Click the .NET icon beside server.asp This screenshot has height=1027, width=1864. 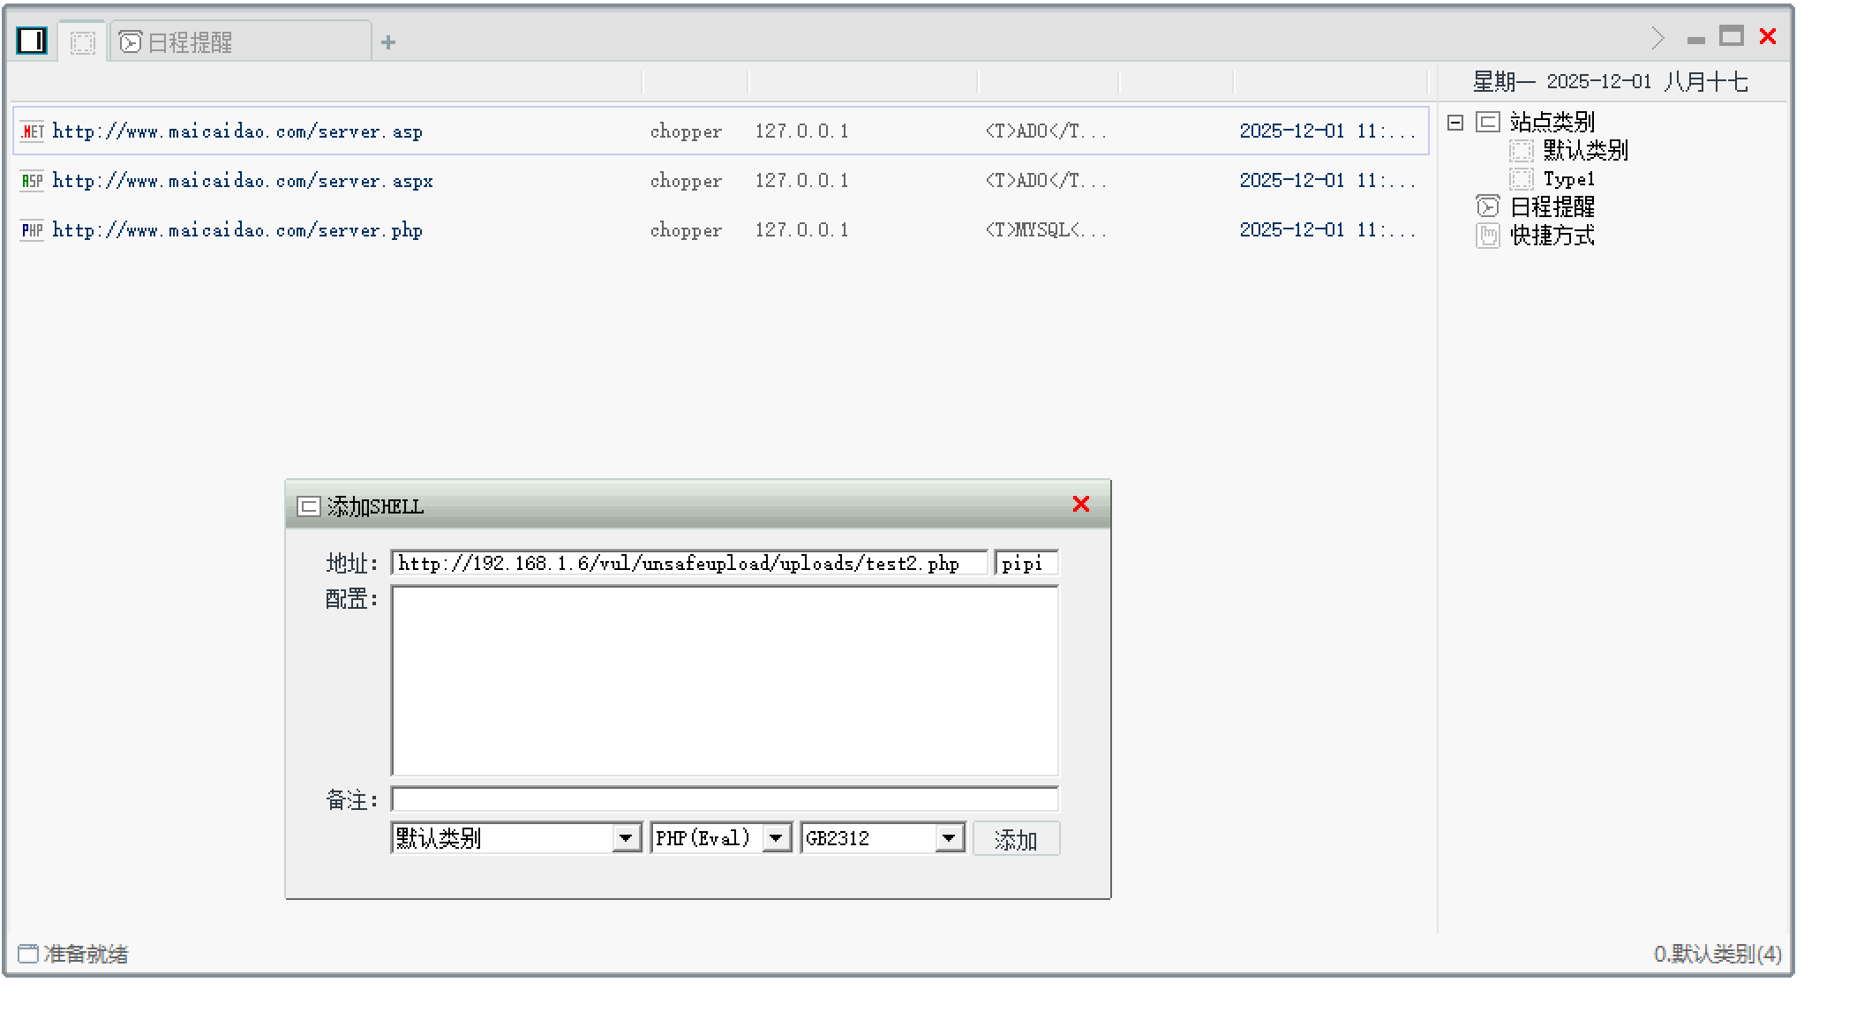32,131
